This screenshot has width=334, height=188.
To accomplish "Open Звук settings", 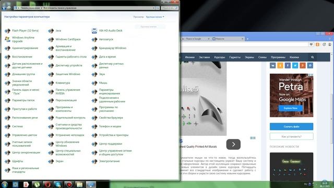I will point(99,74).
